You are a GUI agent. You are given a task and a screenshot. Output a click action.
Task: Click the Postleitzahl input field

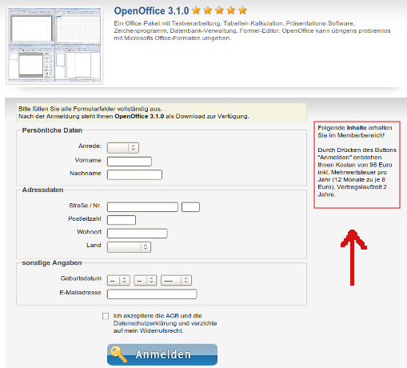click(122, 220)
